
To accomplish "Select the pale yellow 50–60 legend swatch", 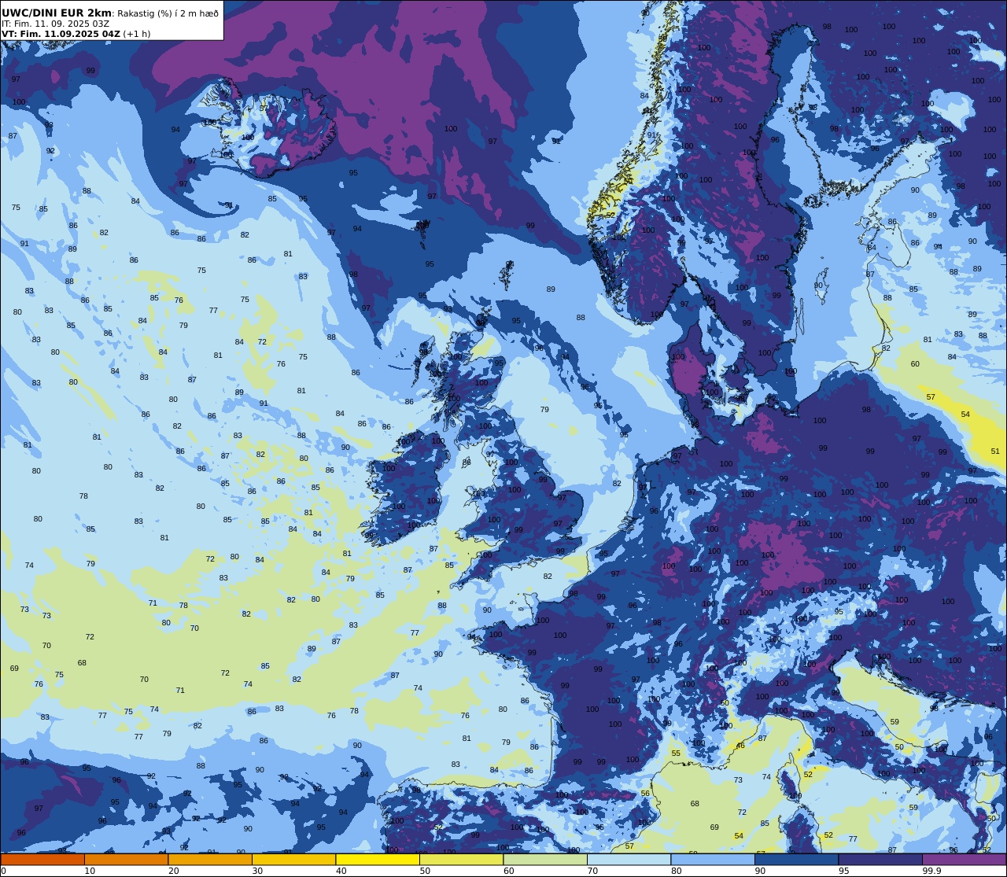I will (461, 859).
